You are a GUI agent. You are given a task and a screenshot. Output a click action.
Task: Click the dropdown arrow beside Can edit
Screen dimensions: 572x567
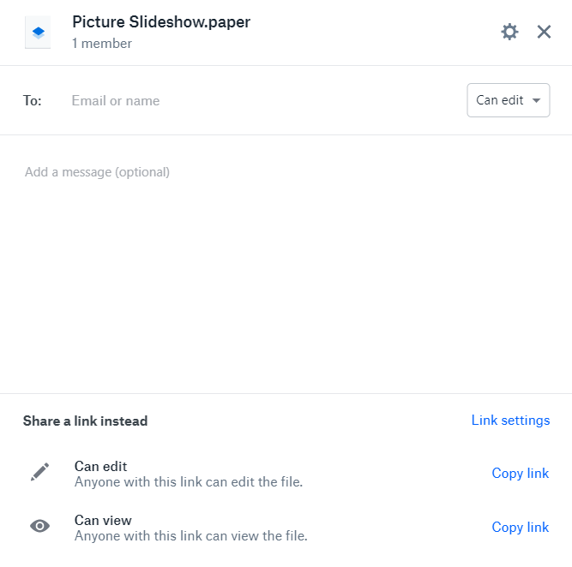[536, 100]
